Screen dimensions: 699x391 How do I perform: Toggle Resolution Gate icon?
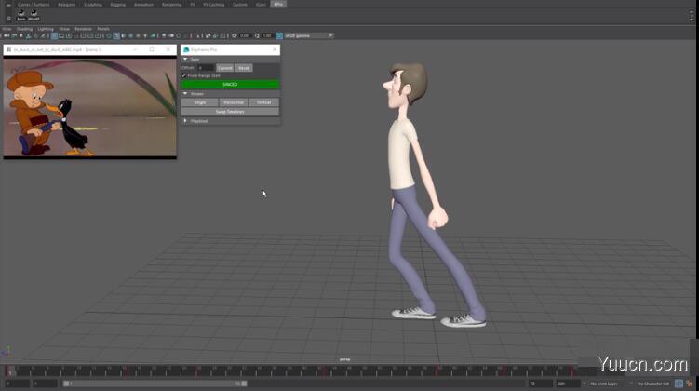(x=69, y=35)
